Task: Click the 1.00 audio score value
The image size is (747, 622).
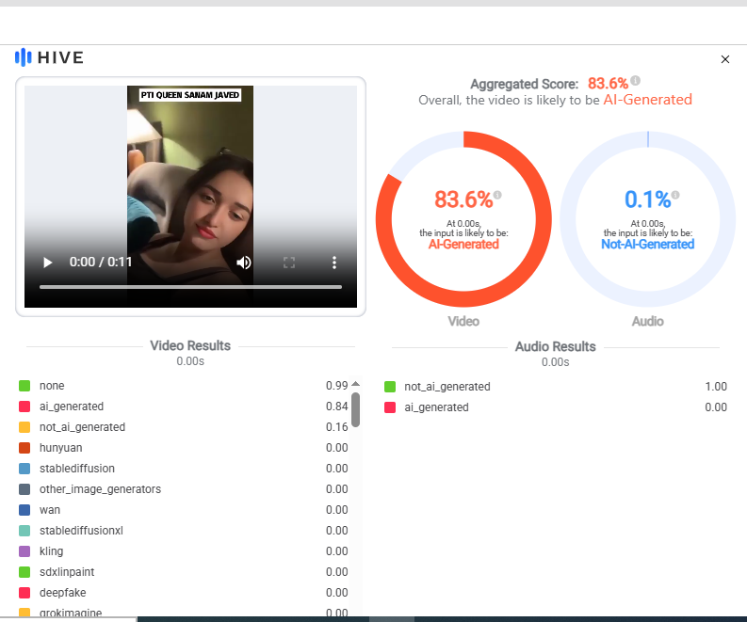Action: pos(716,387)
